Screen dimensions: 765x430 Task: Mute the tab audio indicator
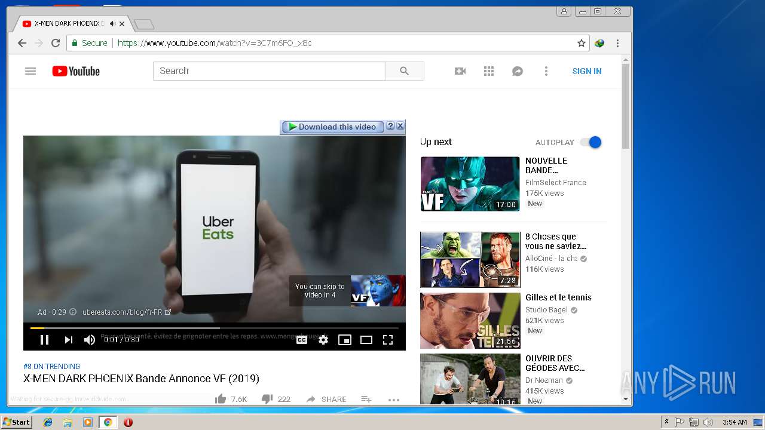click(112, 24)
